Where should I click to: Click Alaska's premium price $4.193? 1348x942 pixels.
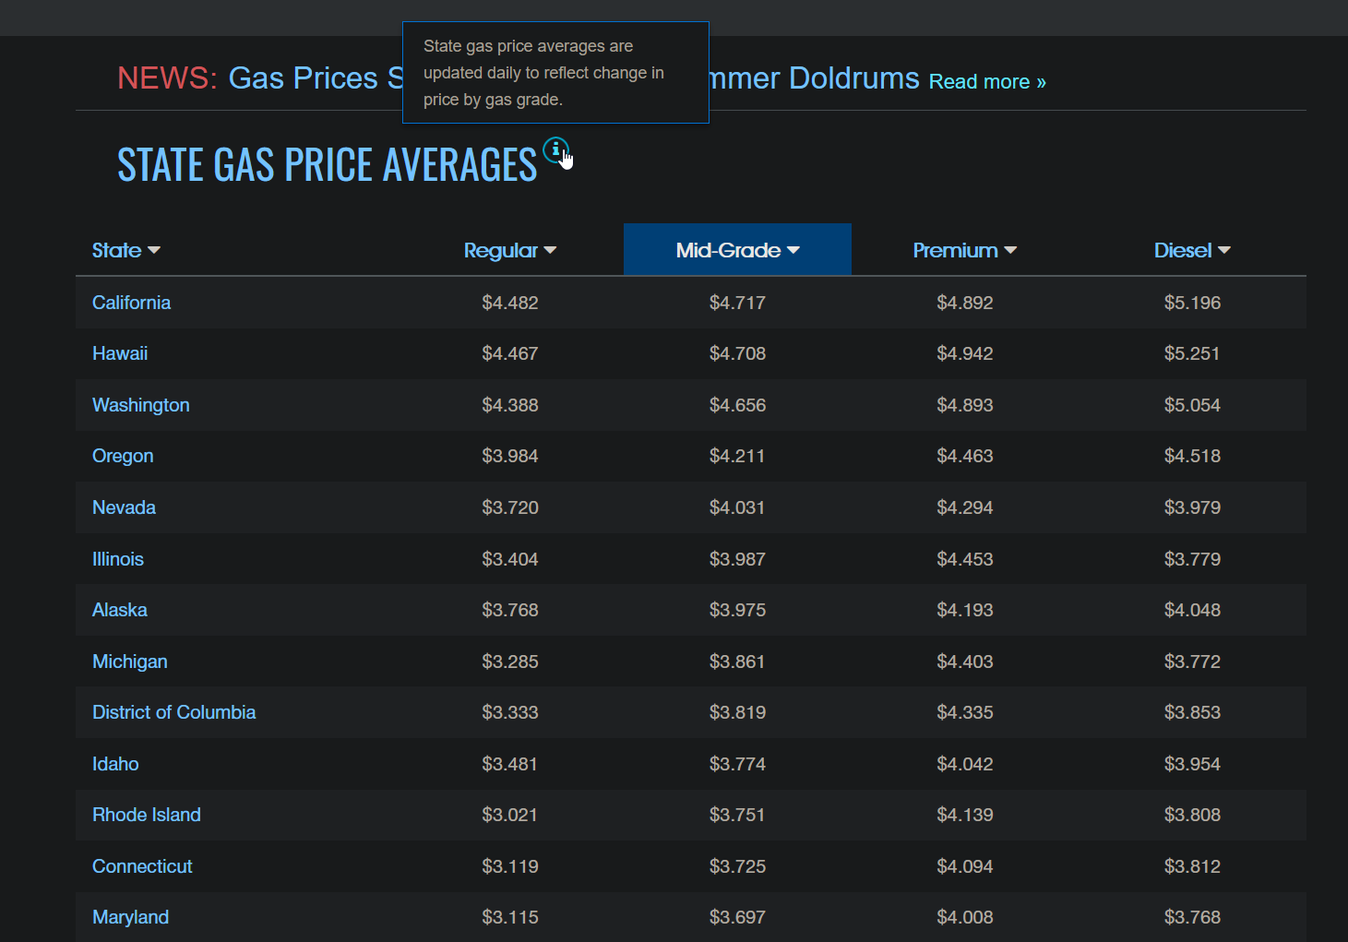tap(965, 610)
